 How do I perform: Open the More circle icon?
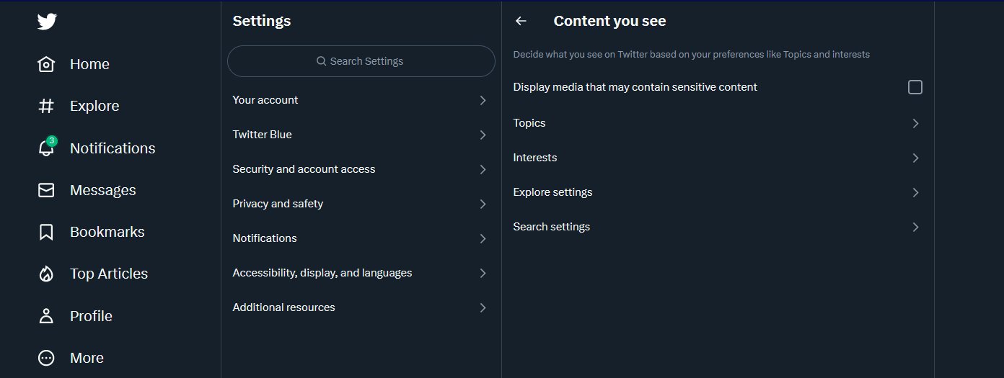tap(46, 358)
